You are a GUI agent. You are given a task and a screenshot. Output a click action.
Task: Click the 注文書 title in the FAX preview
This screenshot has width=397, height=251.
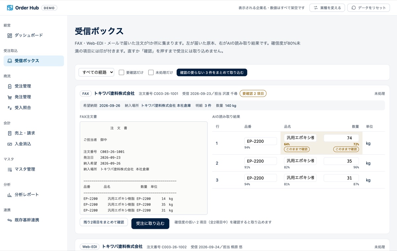click(x=119, y=128)
